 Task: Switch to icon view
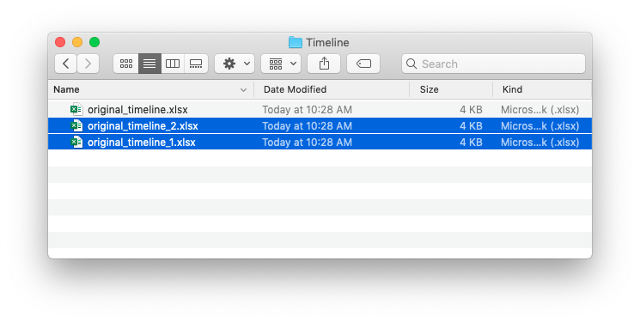[x=126, y=64]
